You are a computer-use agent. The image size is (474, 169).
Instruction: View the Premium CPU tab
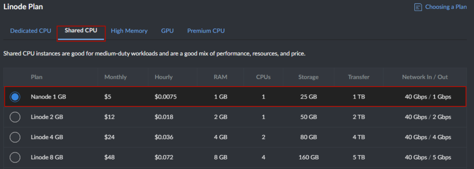point(206,31)
